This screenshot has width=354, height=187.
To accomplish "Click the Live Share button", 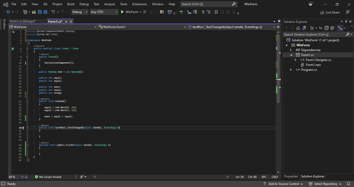I will [x=330, y=12].
